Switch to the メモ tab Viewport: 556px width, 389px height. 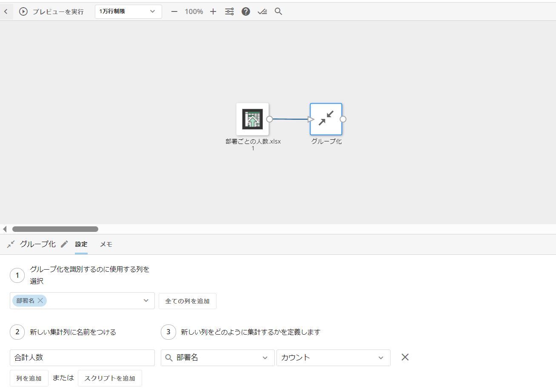(x=106, y=244)
